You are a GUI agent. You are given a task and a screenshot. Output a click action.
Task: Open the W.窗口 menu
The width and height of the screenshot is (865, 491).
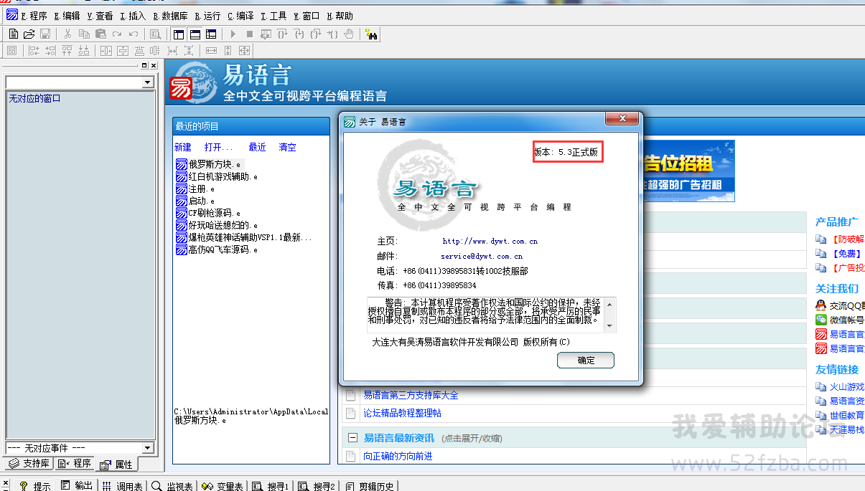coord(307,16)
